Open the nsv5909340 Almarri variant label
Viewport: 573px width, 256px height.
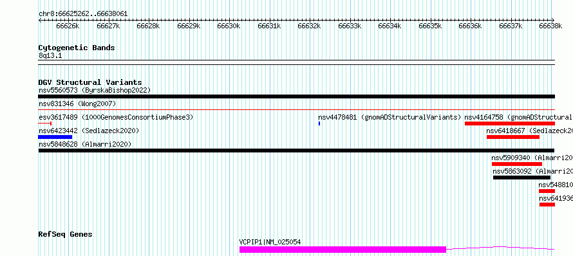pos(532,158)
